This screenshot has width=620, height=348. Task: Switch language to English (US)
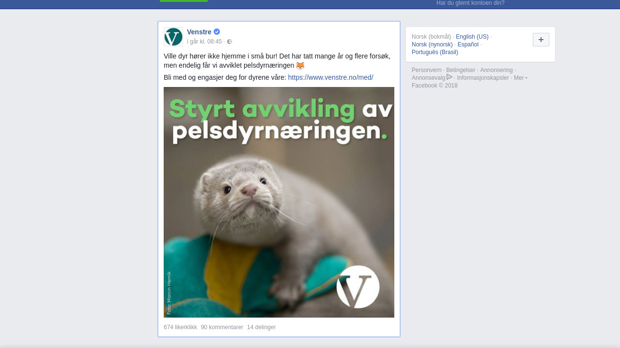(472, 37)
